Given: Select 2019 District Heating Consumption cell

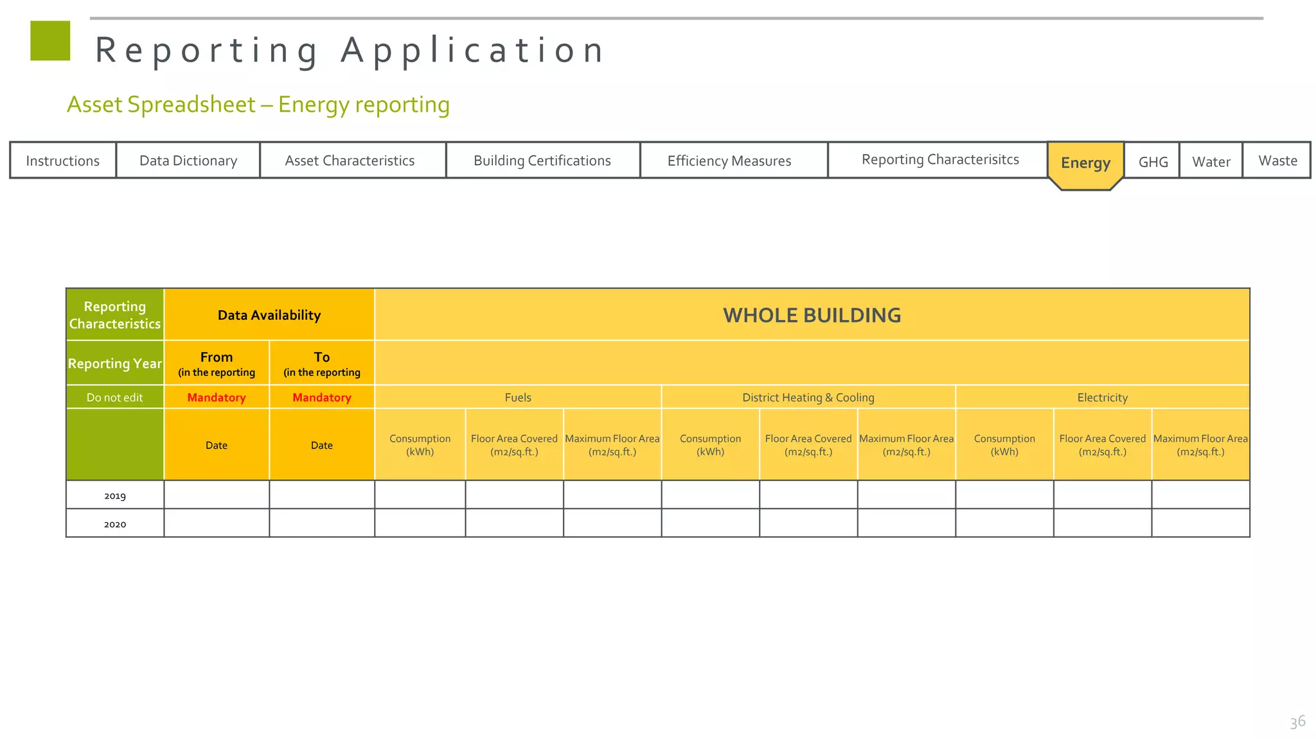Looking at the screenshot, I should pos(711,495).
